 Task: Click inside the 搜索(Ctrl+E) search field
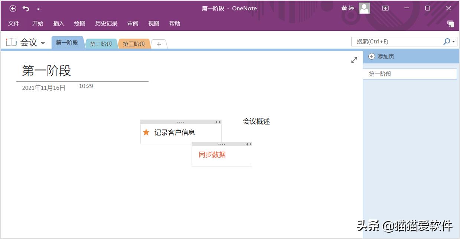pyautogui.click(x=394, y=41)
